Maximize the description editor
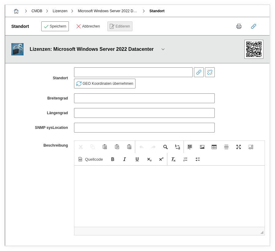This screenshot has width=275, height=251. (x=239, y=147)
